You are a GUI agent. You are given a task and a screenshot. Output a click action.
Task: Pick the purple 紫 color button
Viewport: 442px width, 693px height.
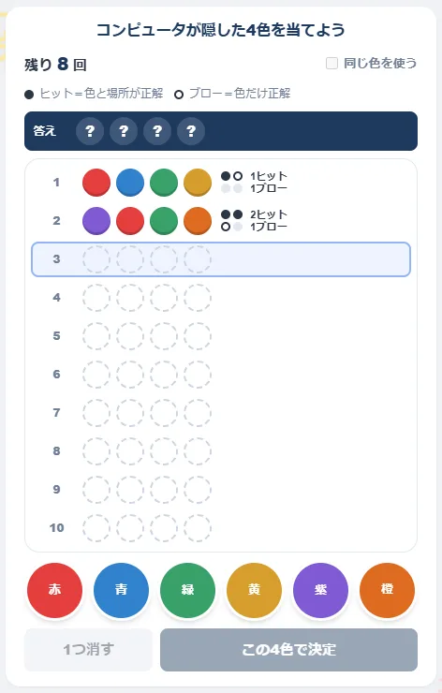(320, 590)
